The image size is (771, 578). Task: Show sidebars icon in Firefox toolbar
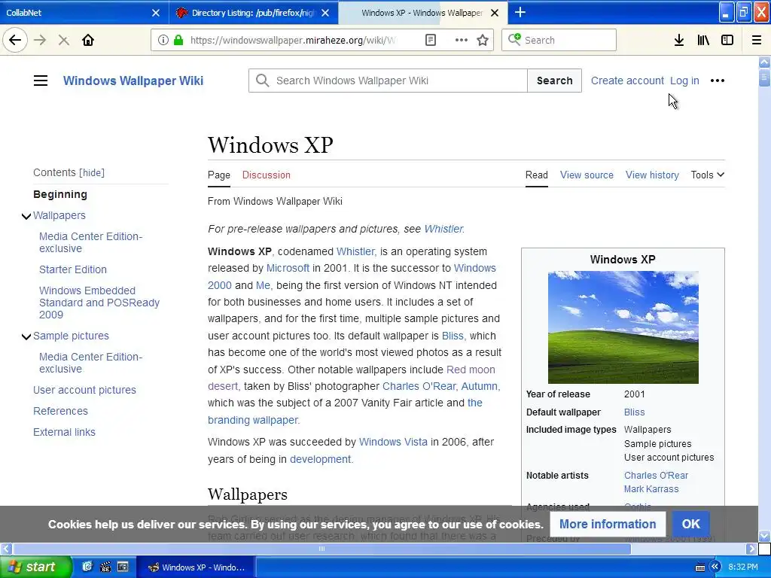(727, 40)
